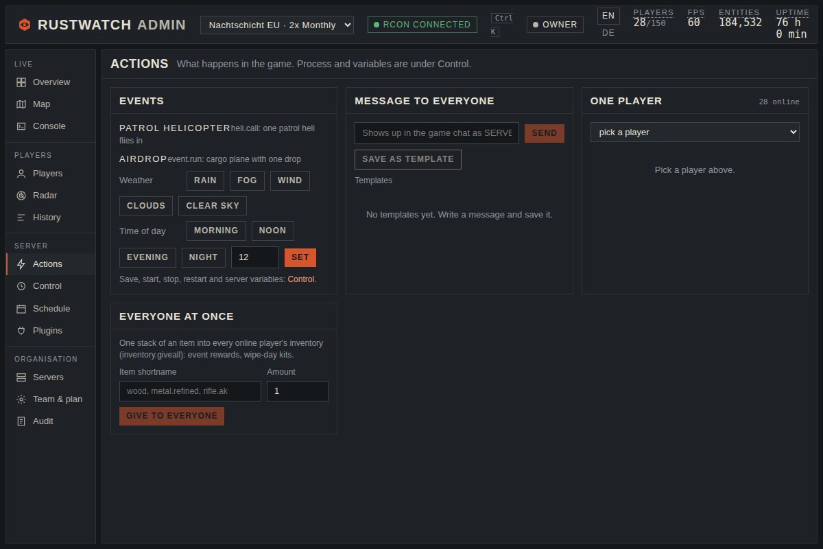Viewport: 823px width, 549px height.
Task: Set time of day to Evening
Action: 147,257
